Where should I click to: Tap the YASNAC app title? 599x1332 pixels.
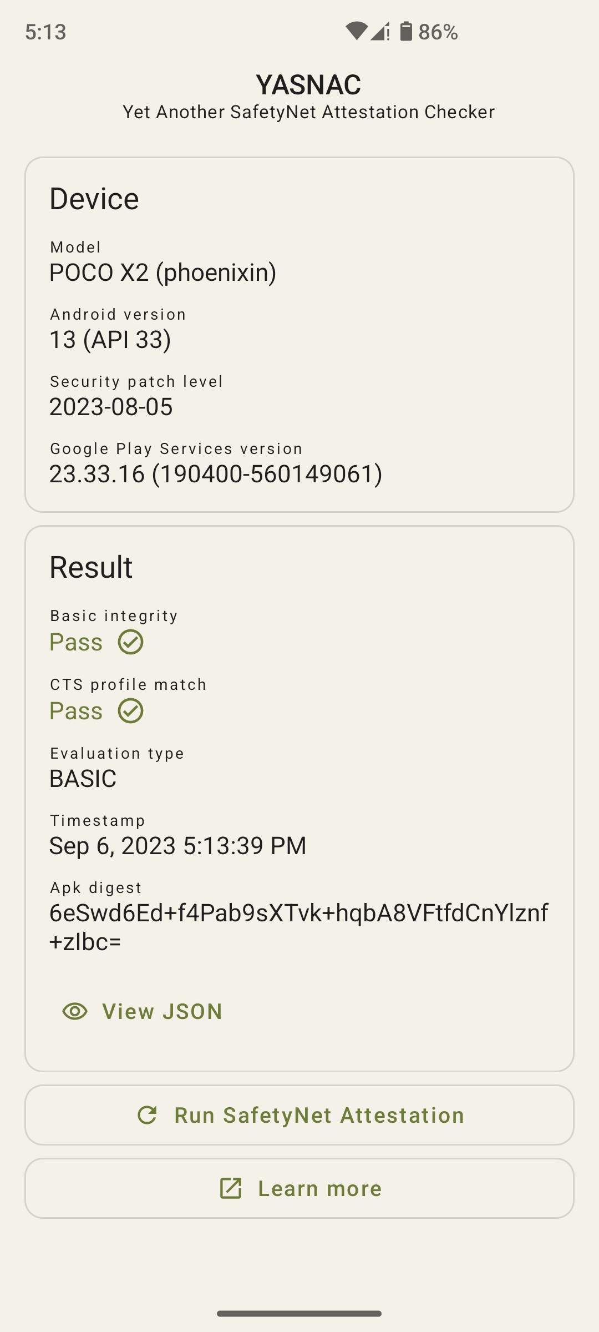coord(308,85)
